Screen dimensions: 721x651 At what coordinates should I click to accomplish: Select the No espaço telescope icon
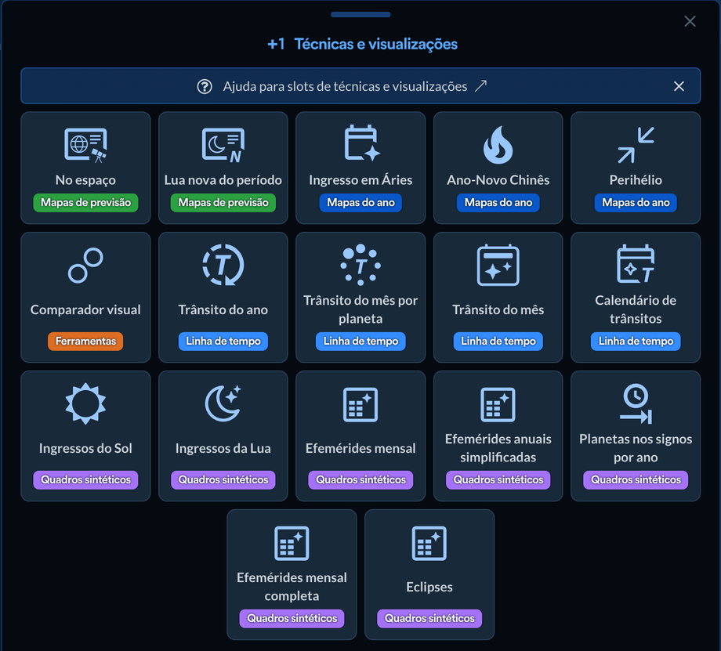coord(85,145)
